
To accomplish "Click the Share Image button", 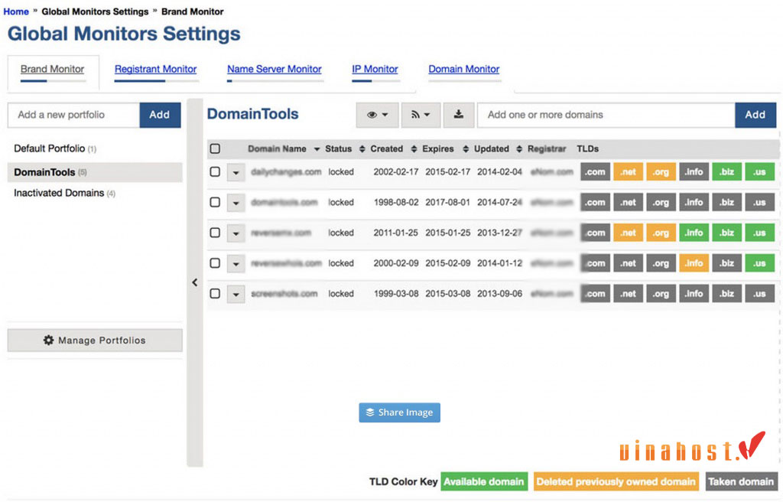I will point(399,412).
